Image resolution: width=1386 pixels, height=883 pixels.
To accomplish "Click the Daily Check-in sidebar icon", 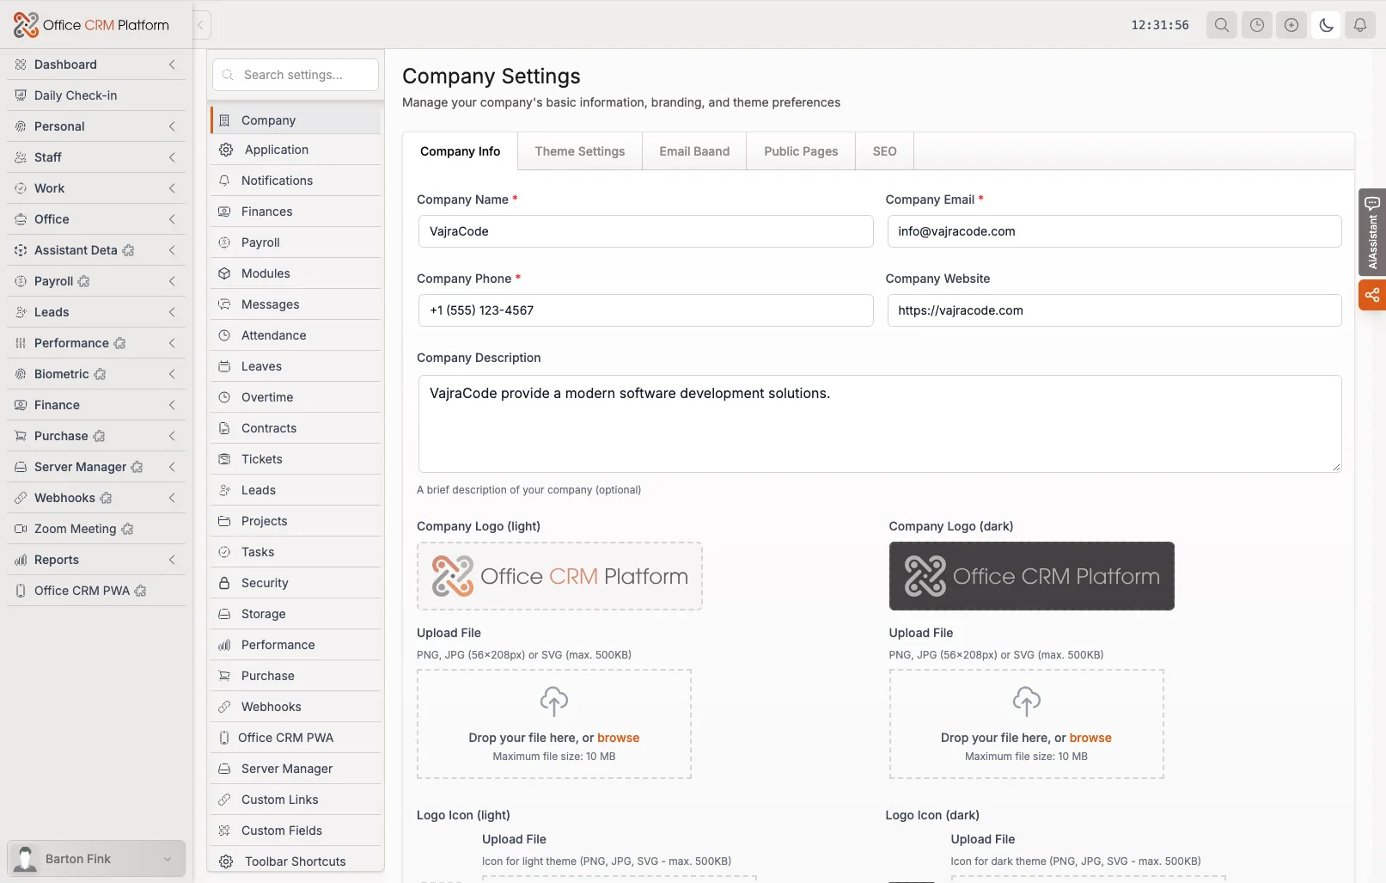I will point(21,95).
